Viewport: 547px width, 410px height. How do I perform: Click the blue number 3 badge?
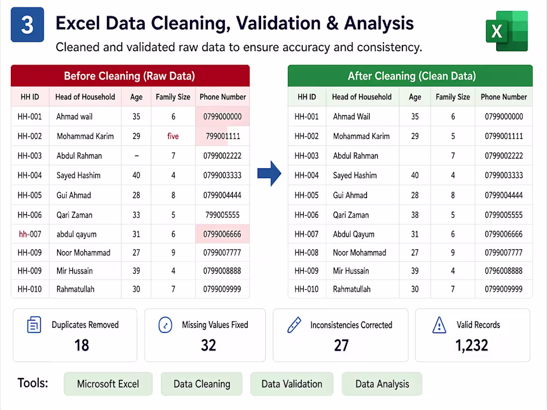(x=27, y=25)
